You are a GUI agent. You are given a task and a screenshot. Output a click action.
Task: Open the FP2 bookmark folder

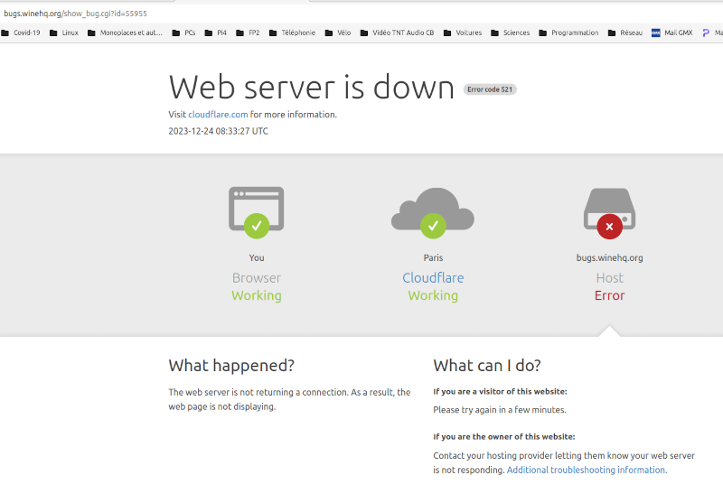click(248, 33)
